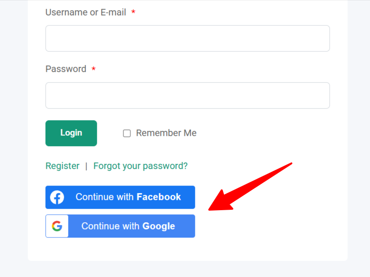Click inside the Password input field
The width and height of the screenshot is (370, 277).
tap(187, 96)
